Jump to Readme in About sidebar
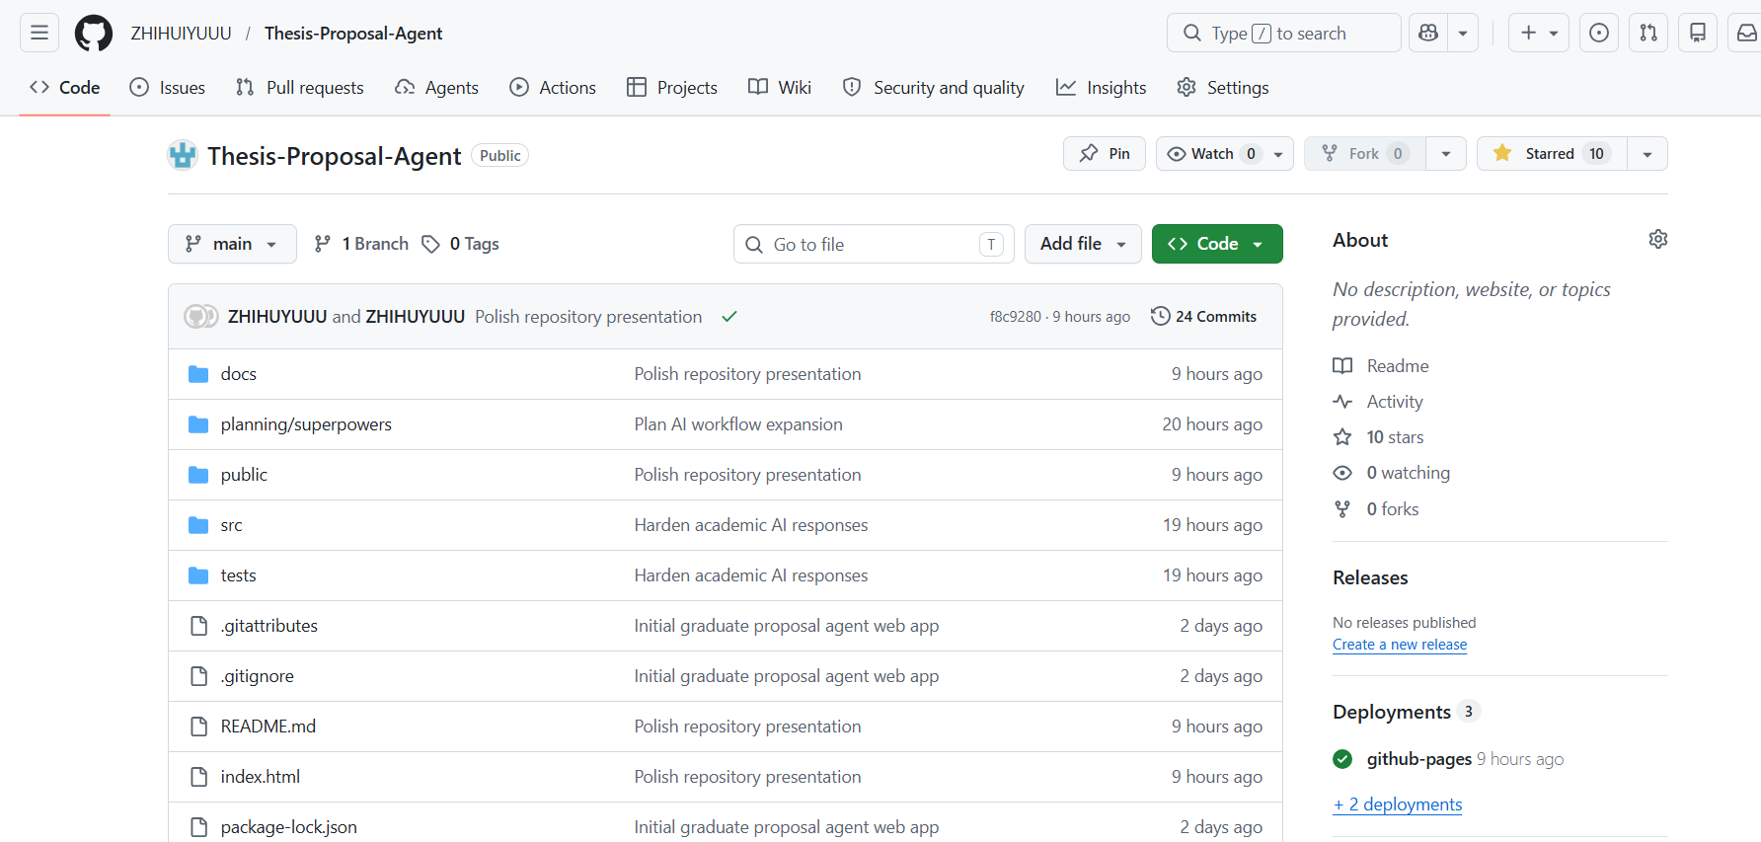1761x842 pixels. click(1381, 366)
